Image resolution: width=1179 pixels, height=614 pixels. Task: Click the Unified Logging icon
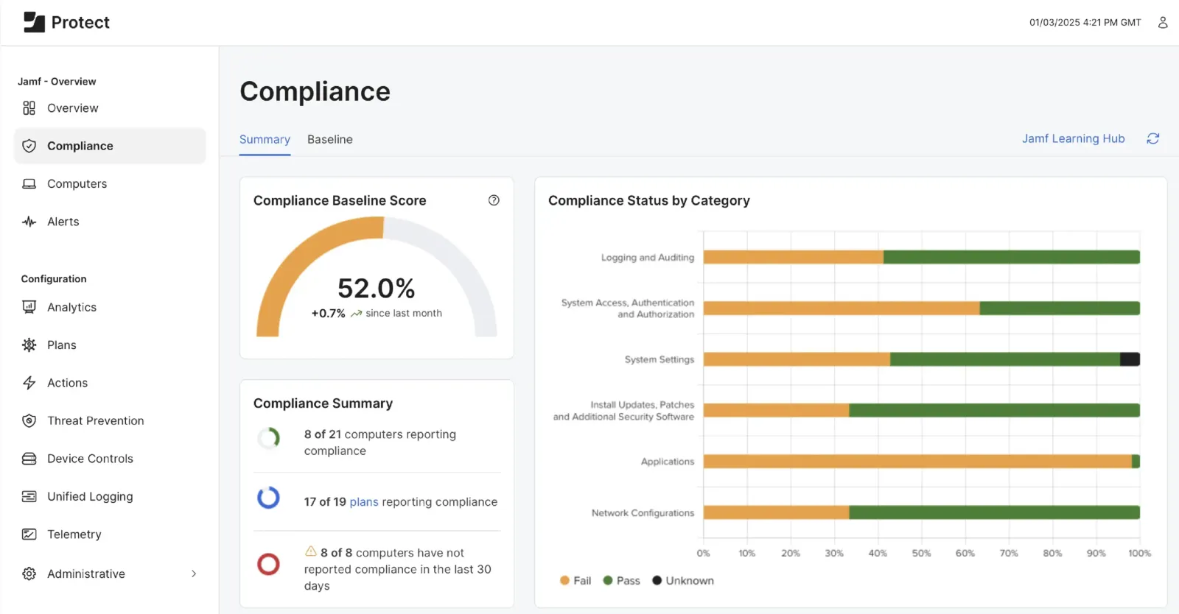coord(29,496)
